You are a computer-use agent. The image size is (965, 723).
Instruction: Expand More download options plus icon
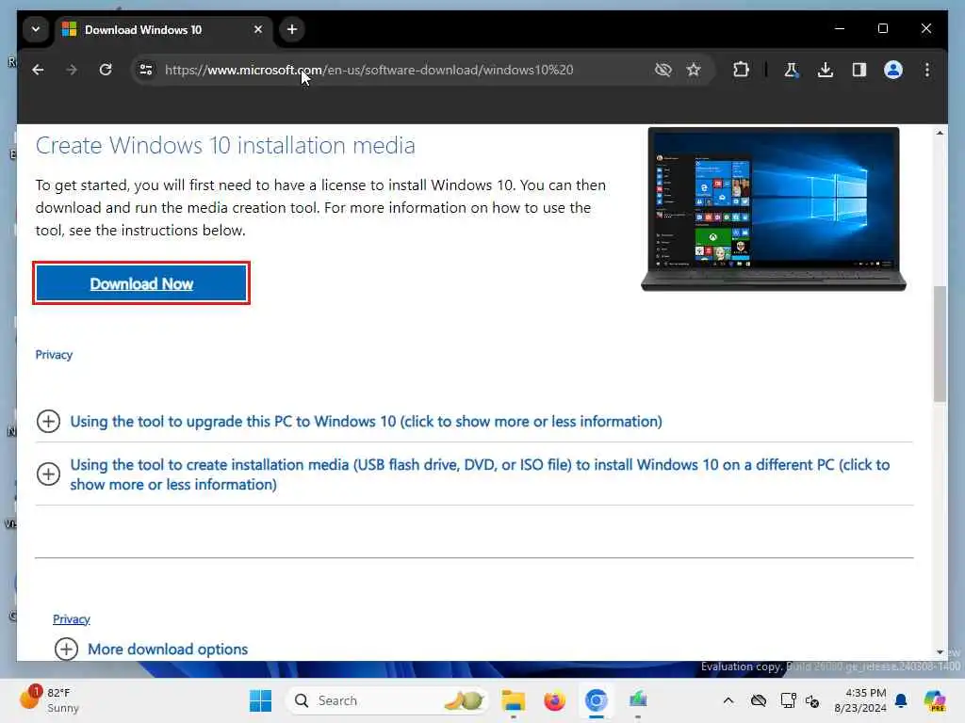67,650
